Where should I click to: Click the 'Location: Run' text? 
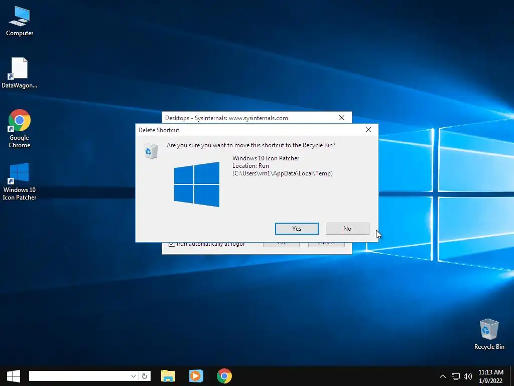point(250,166)
